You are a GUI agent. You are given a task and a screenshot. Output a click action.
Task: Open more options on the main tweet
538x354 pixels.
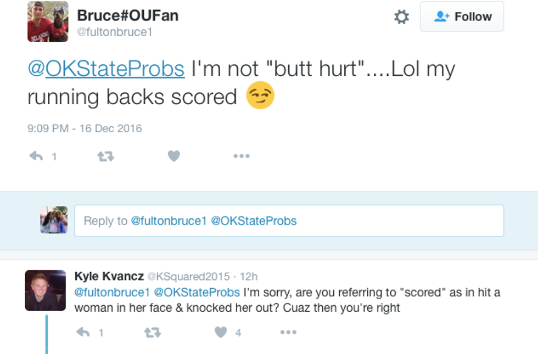point(241,156)
